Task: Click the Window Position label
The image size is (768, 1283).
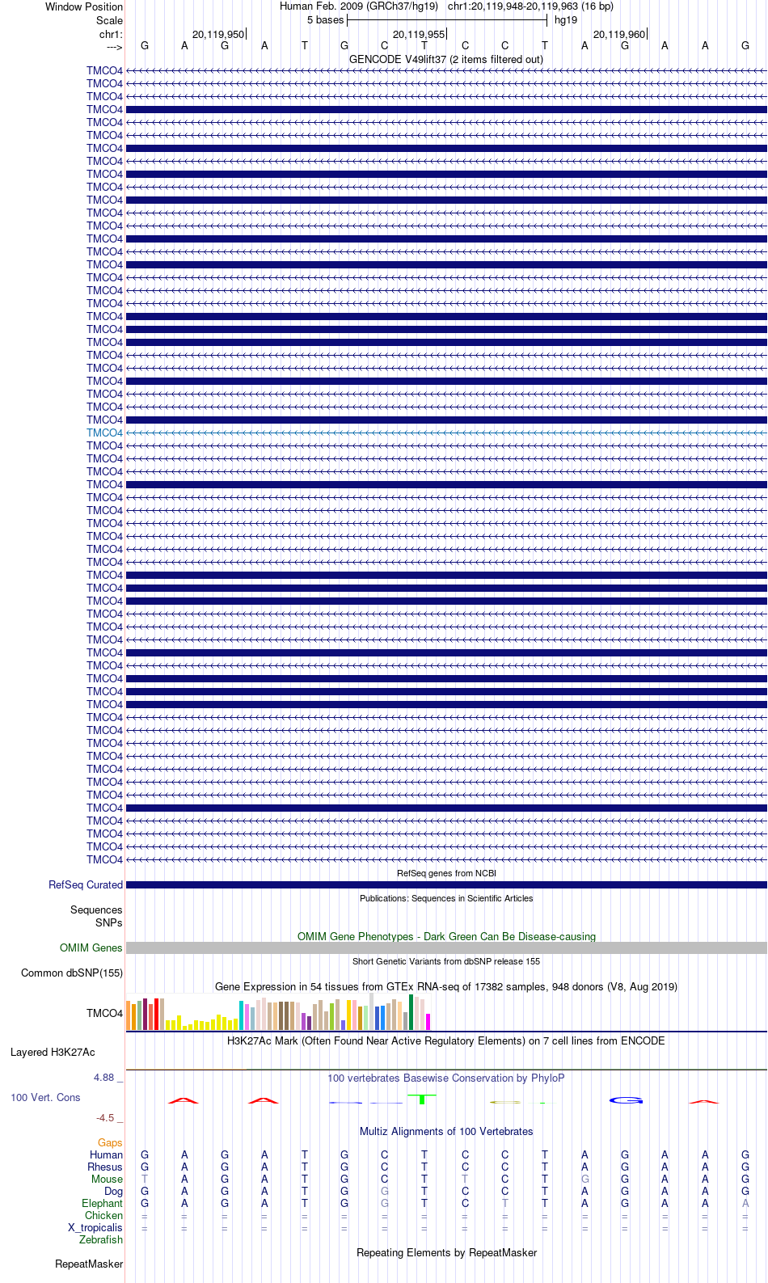Action: click(84, 6)
